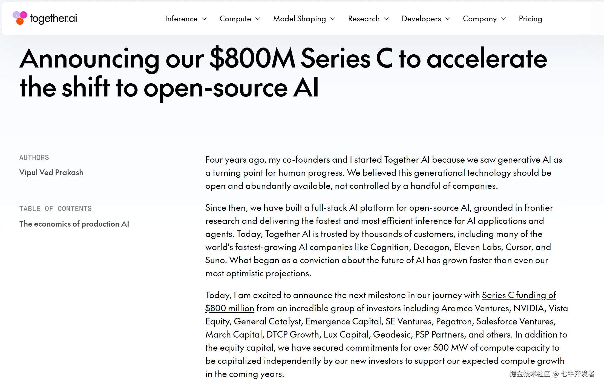Expand the Compute dropdown chevron
Image resolution: width=604 pixels, height=387 pixels.
(258, 19)
